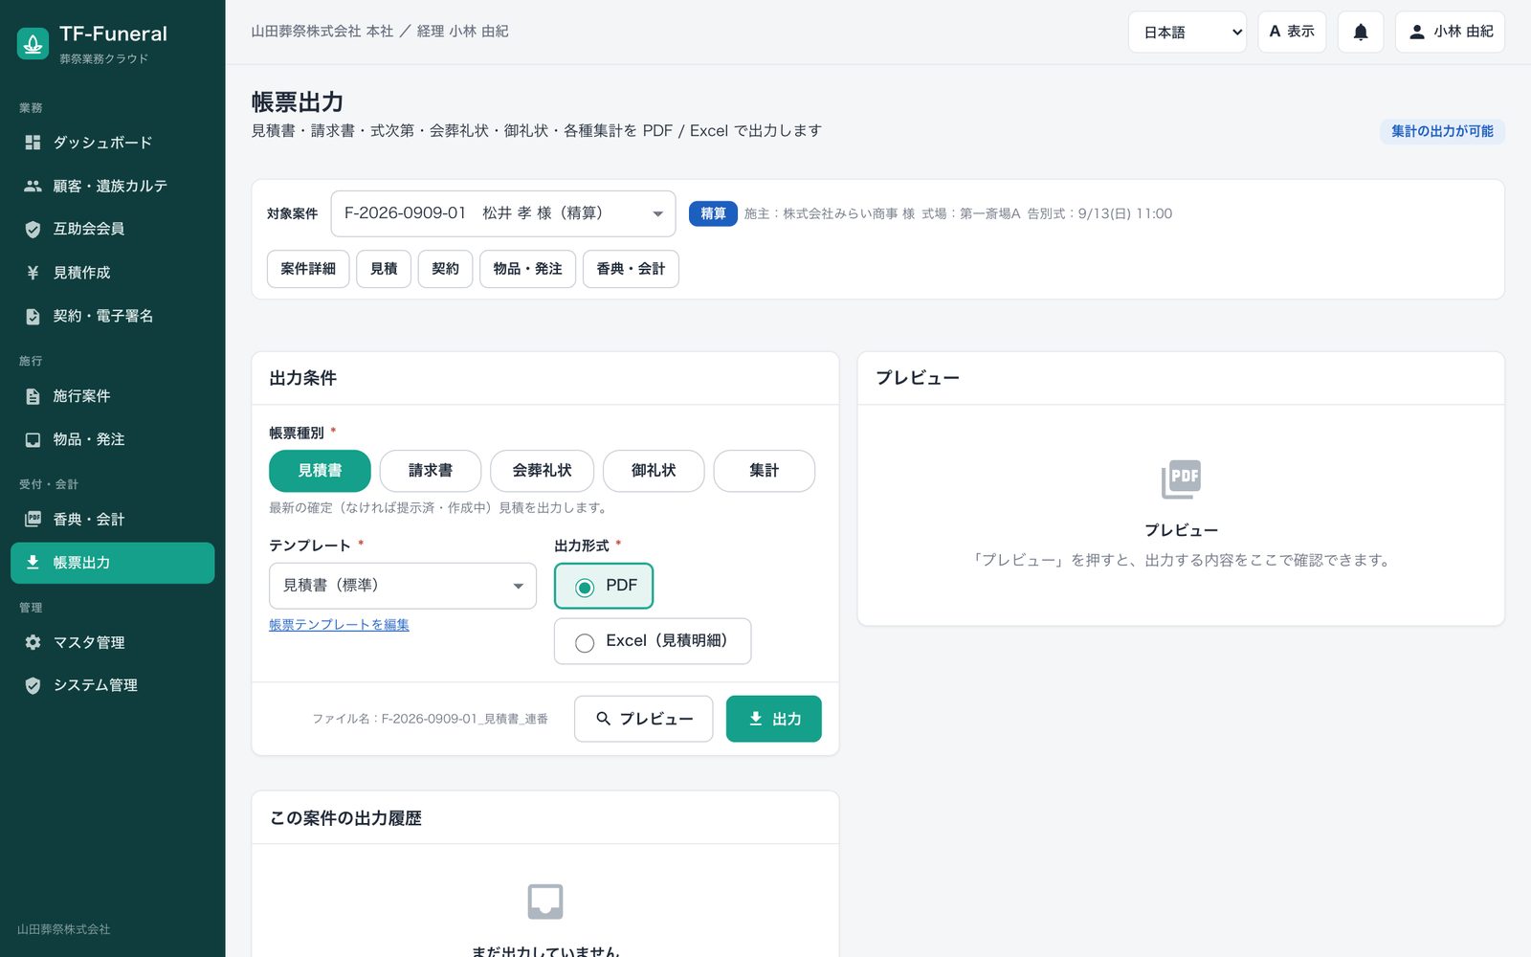Choose 見積書 document type
The image size is (1531, 957).
(320, 471)
